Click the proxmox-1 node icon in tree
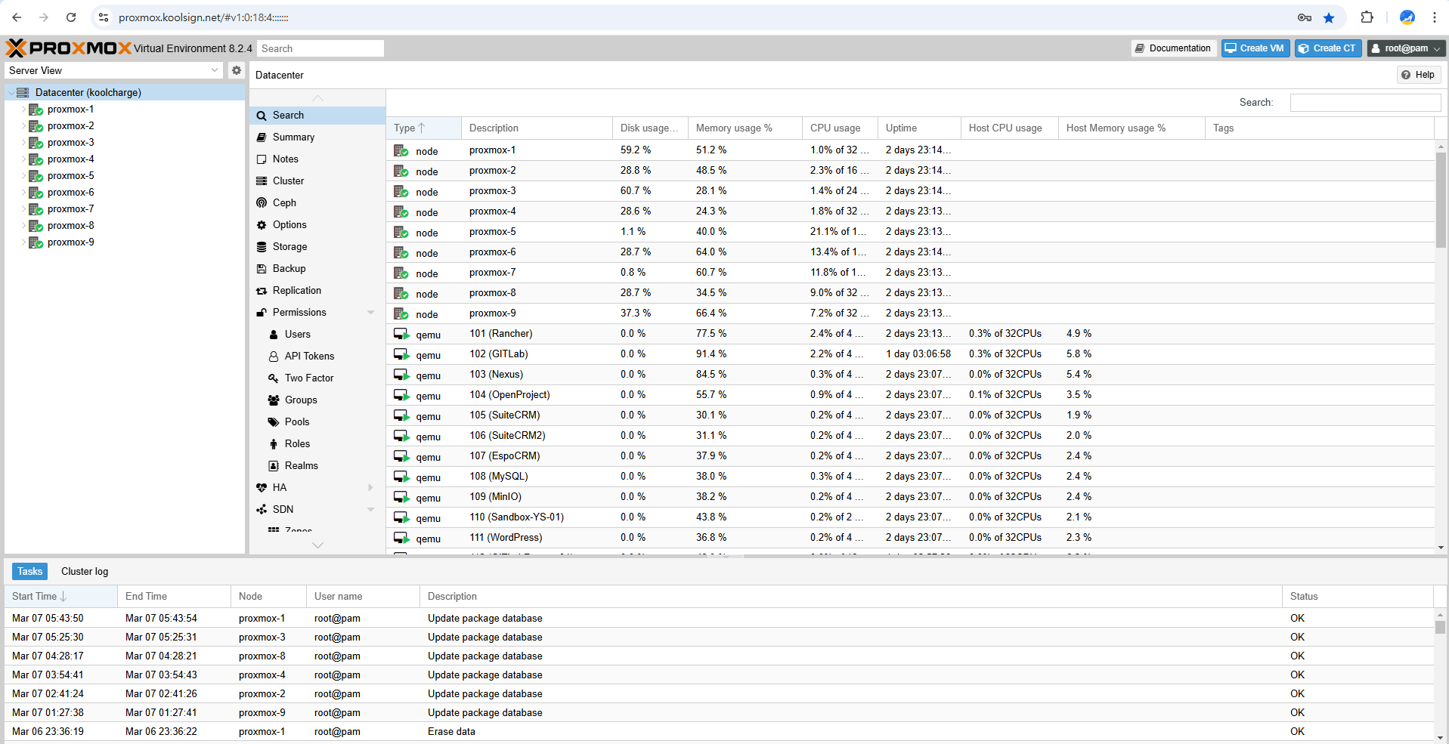 pos(36,110)
